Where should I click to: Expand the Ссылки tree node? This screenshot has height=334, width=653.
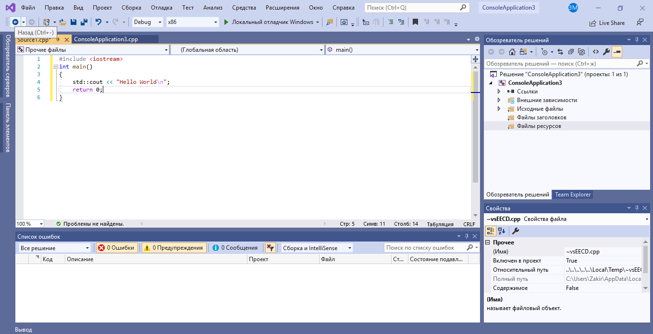pyautogui.click(x=499, y=92)
